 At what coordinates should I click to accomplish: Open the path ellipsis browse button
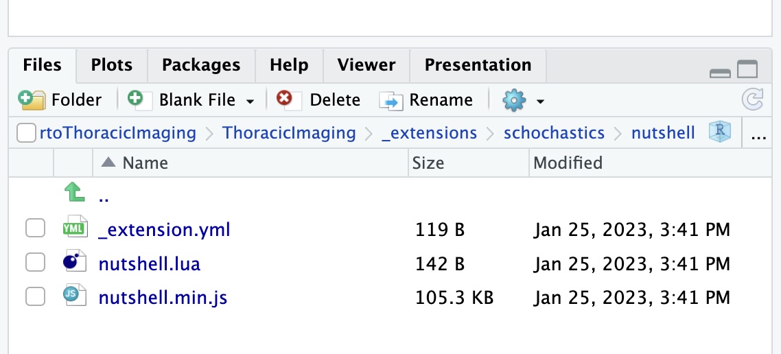[758, 133]
